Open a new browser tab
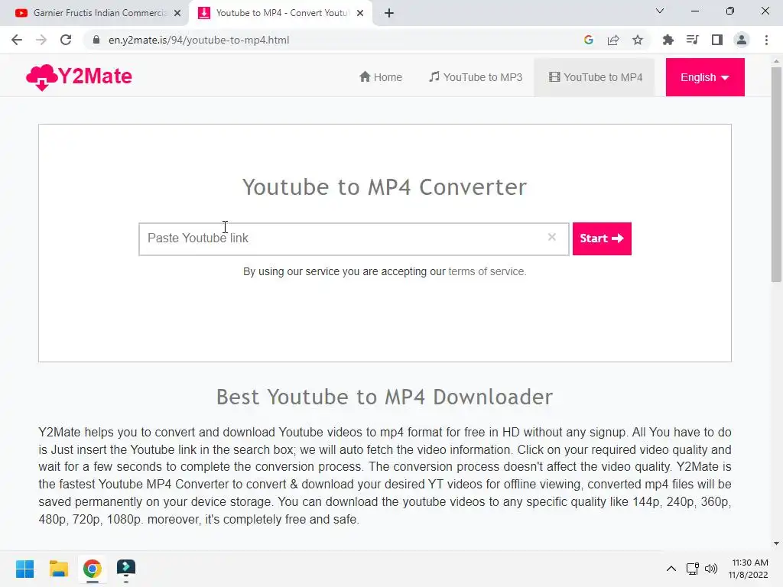The width and height of the screenshot is (783, 587). coord(389,13)
